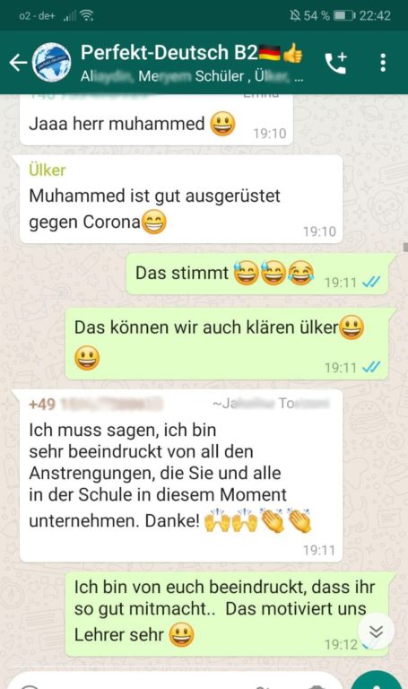This screenshot has width=408, height=689.
Task: Tap the 'Das können wir auch klären' message
Action: (x=227, y=344)
